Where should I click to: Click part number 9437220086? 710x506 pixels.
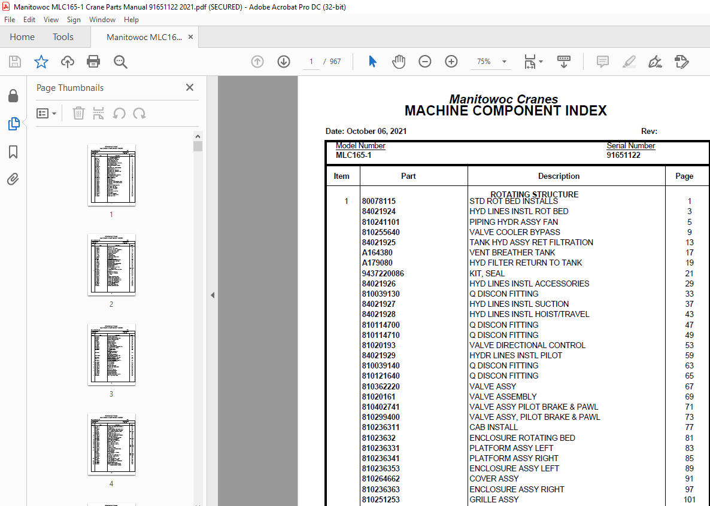(383, 273)
